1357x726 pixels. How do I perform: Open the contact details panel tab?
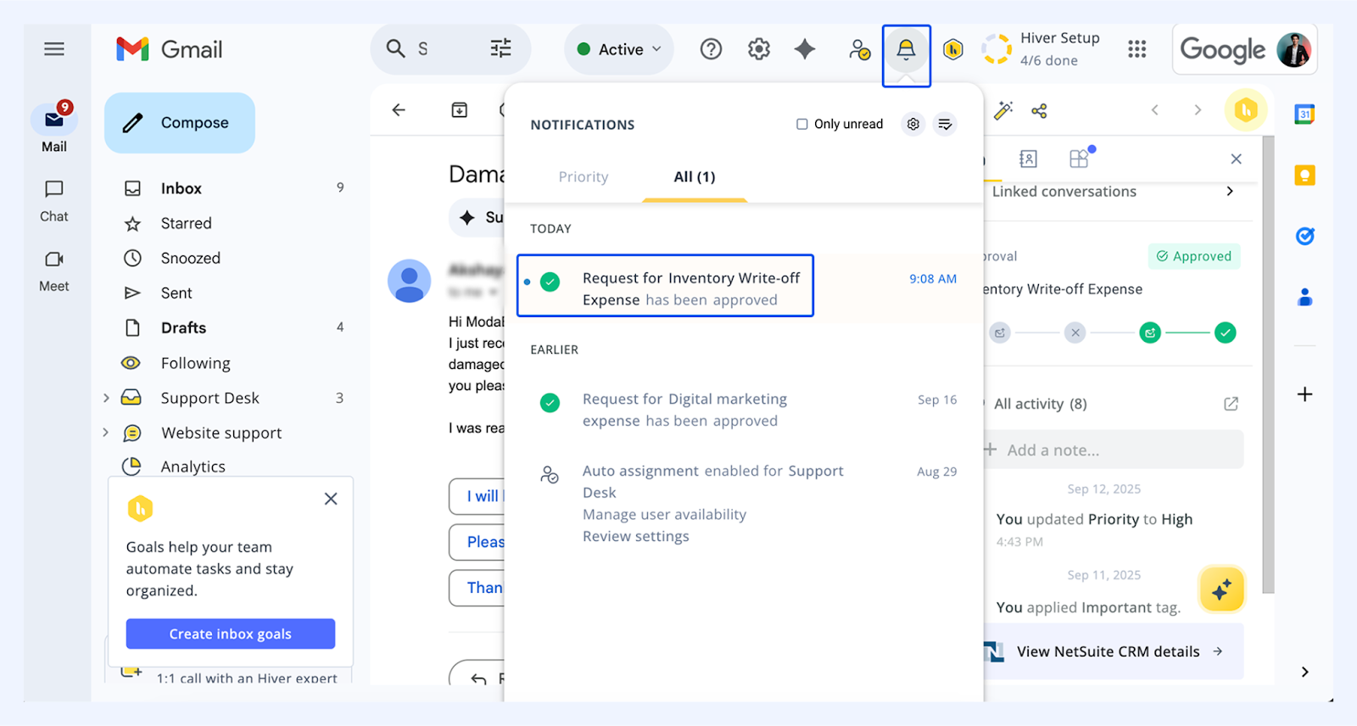pos(1028,159)
